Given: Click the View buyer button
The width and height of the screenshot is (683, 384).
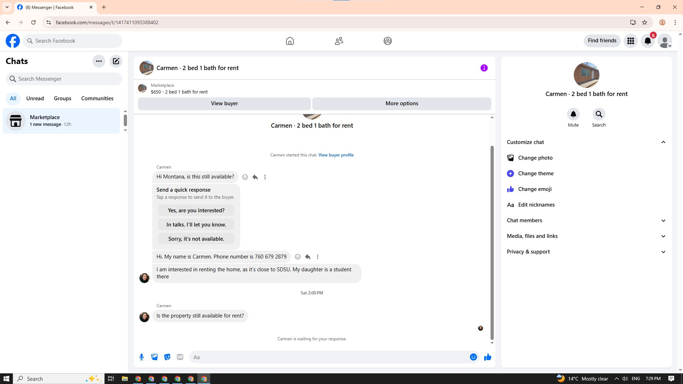Looking at the screenshot, I should [224, 103].
